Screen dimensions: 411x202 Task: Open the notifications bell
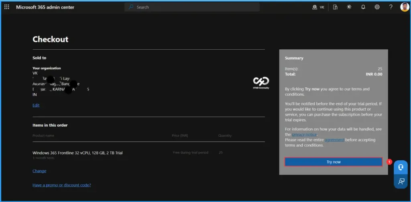tap(363, 7)
